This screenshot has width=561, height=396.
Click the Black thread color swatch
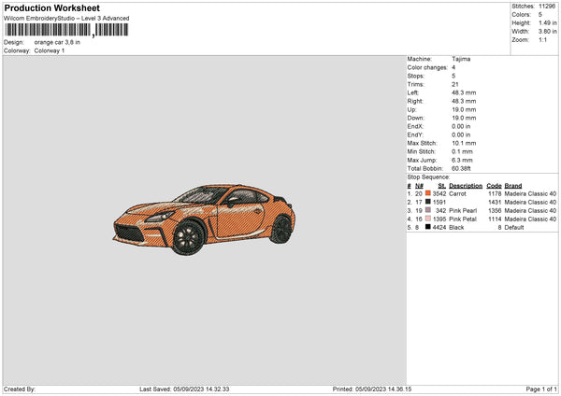(428, 227)
